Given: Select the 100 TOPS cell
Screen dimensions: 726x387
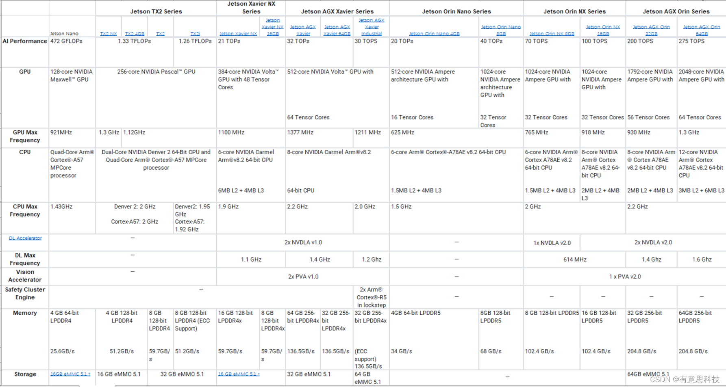Looking at the screenshot, I should pos(594,41).
